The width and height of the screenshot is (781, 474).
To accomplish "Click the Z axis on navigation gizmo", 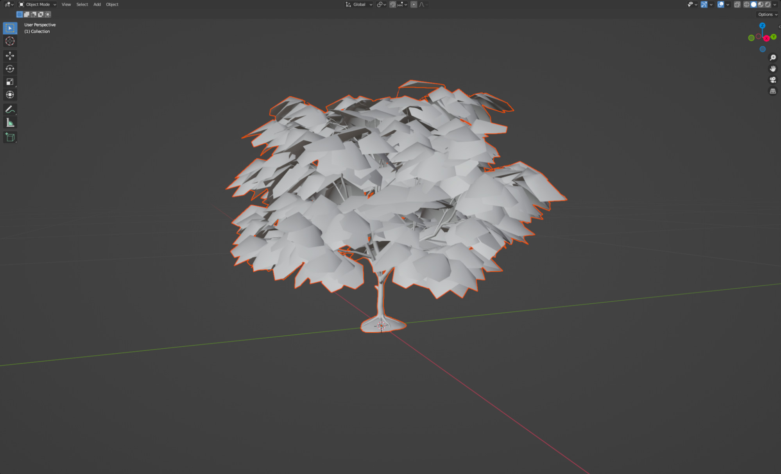I will coord(762,25).
